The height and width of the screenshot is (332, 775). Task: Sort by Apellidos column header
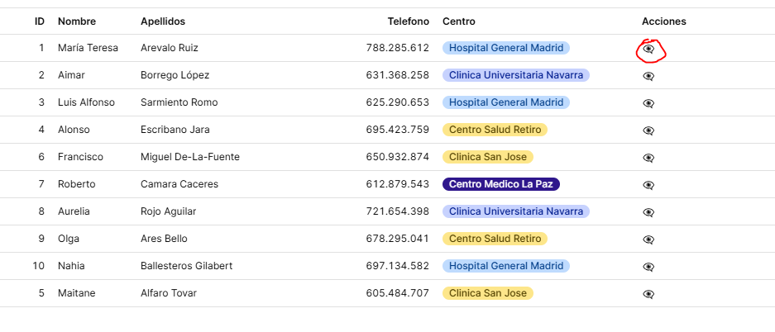tap(163, 21)
